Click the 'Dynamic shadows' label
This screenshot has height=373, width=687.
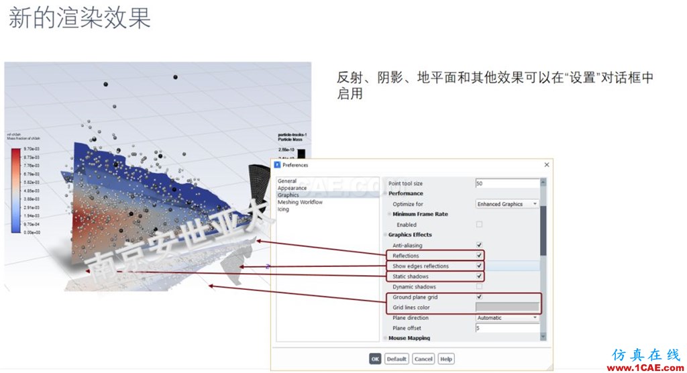[x=414, y=286]
